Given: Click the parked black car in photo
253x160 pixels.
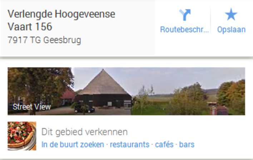Looking at the screenshot, I should pyautogui.click(x=85, y=108).
